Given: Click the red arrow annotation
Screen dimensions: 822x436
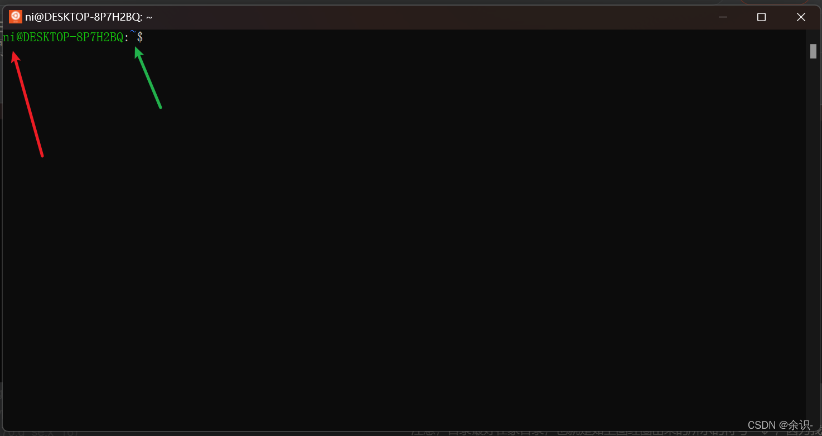Looking at the screenshot, I should coord(27,104).
